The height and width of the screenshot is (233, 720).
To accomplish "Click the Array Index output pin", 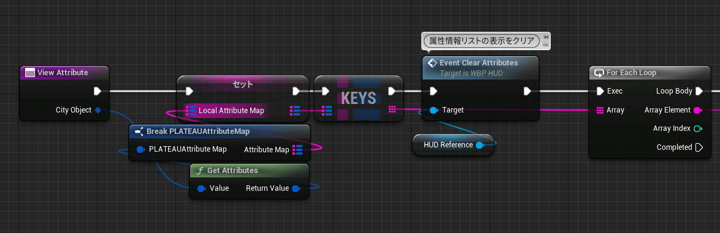I will 698,128.
